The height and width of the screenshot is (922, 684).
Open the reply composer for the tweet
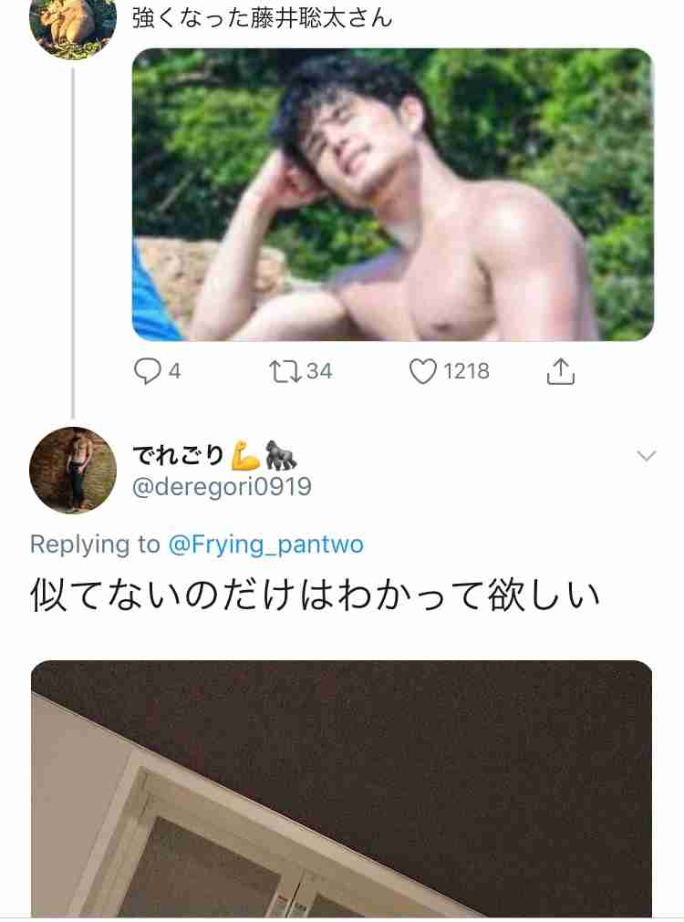coord(146,369)
